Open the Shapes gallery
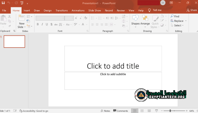 [x=135, y=21]
